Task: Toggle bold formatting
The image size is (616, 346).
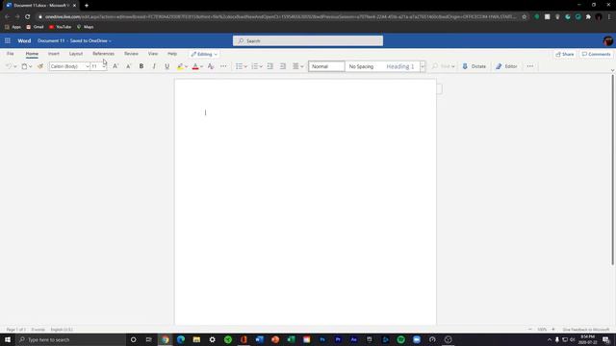Action: [x=141, y=66]
